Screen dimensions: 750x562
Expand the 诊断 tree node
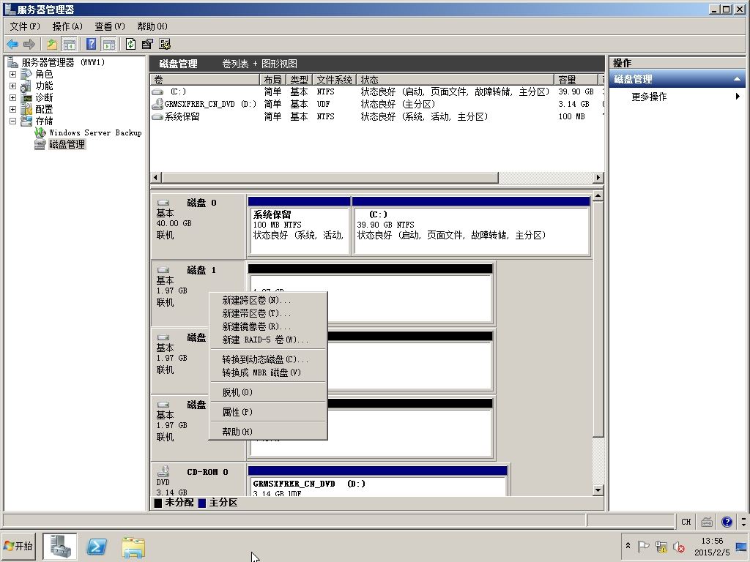12,97
